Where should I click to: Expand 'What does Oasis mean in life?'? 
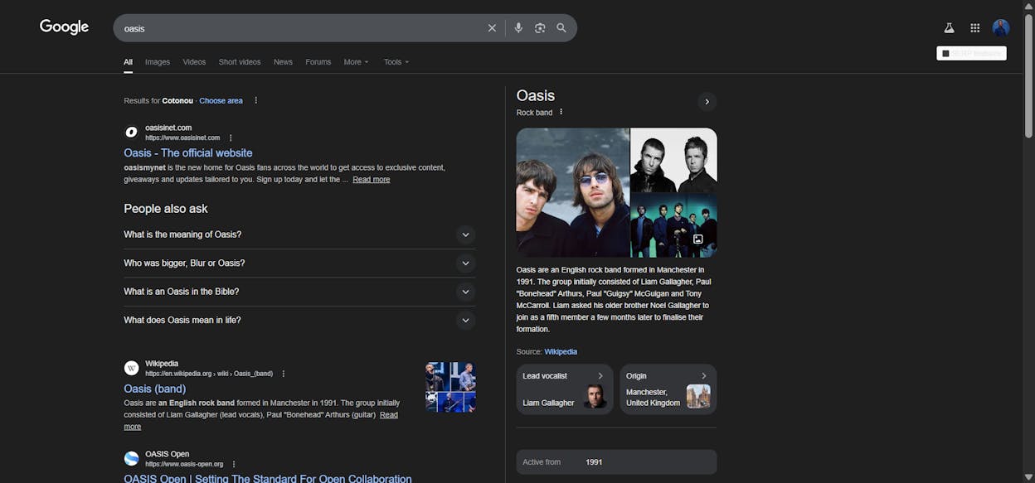pyautogui.click(x=299, y=321)
